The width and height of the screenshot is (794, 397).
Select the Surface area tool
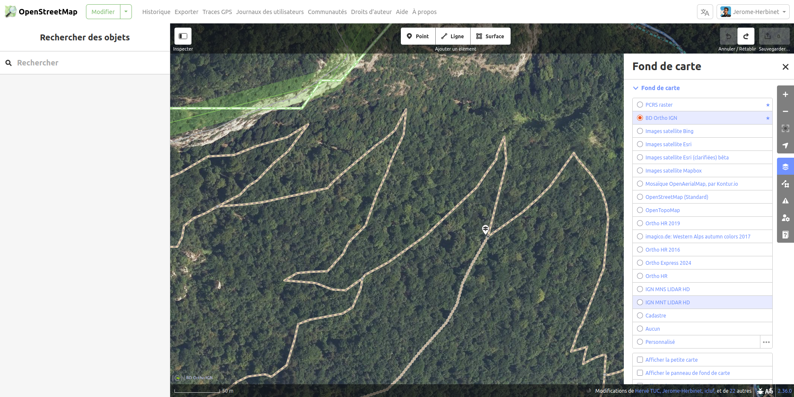point(490,36)
